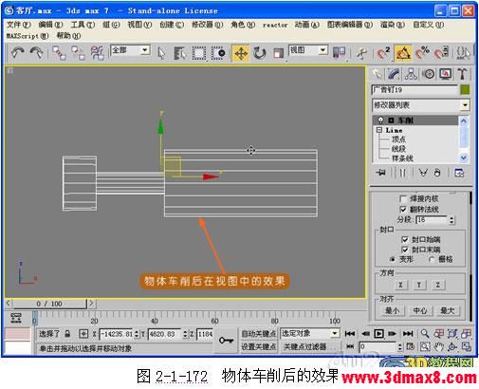Image resolution: width=479 pixels, height=389 pixels.
Task: Select the Select and Link tool
Action: coord(59,53)
